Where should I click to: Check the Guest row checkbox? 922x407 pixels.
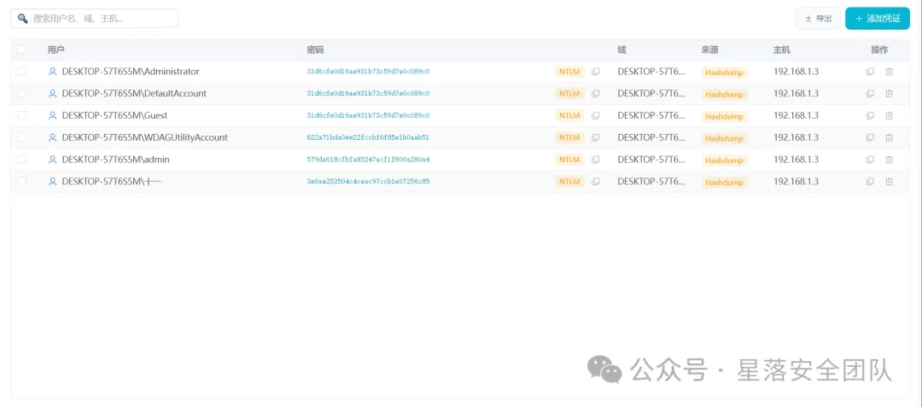pos(21,116)
